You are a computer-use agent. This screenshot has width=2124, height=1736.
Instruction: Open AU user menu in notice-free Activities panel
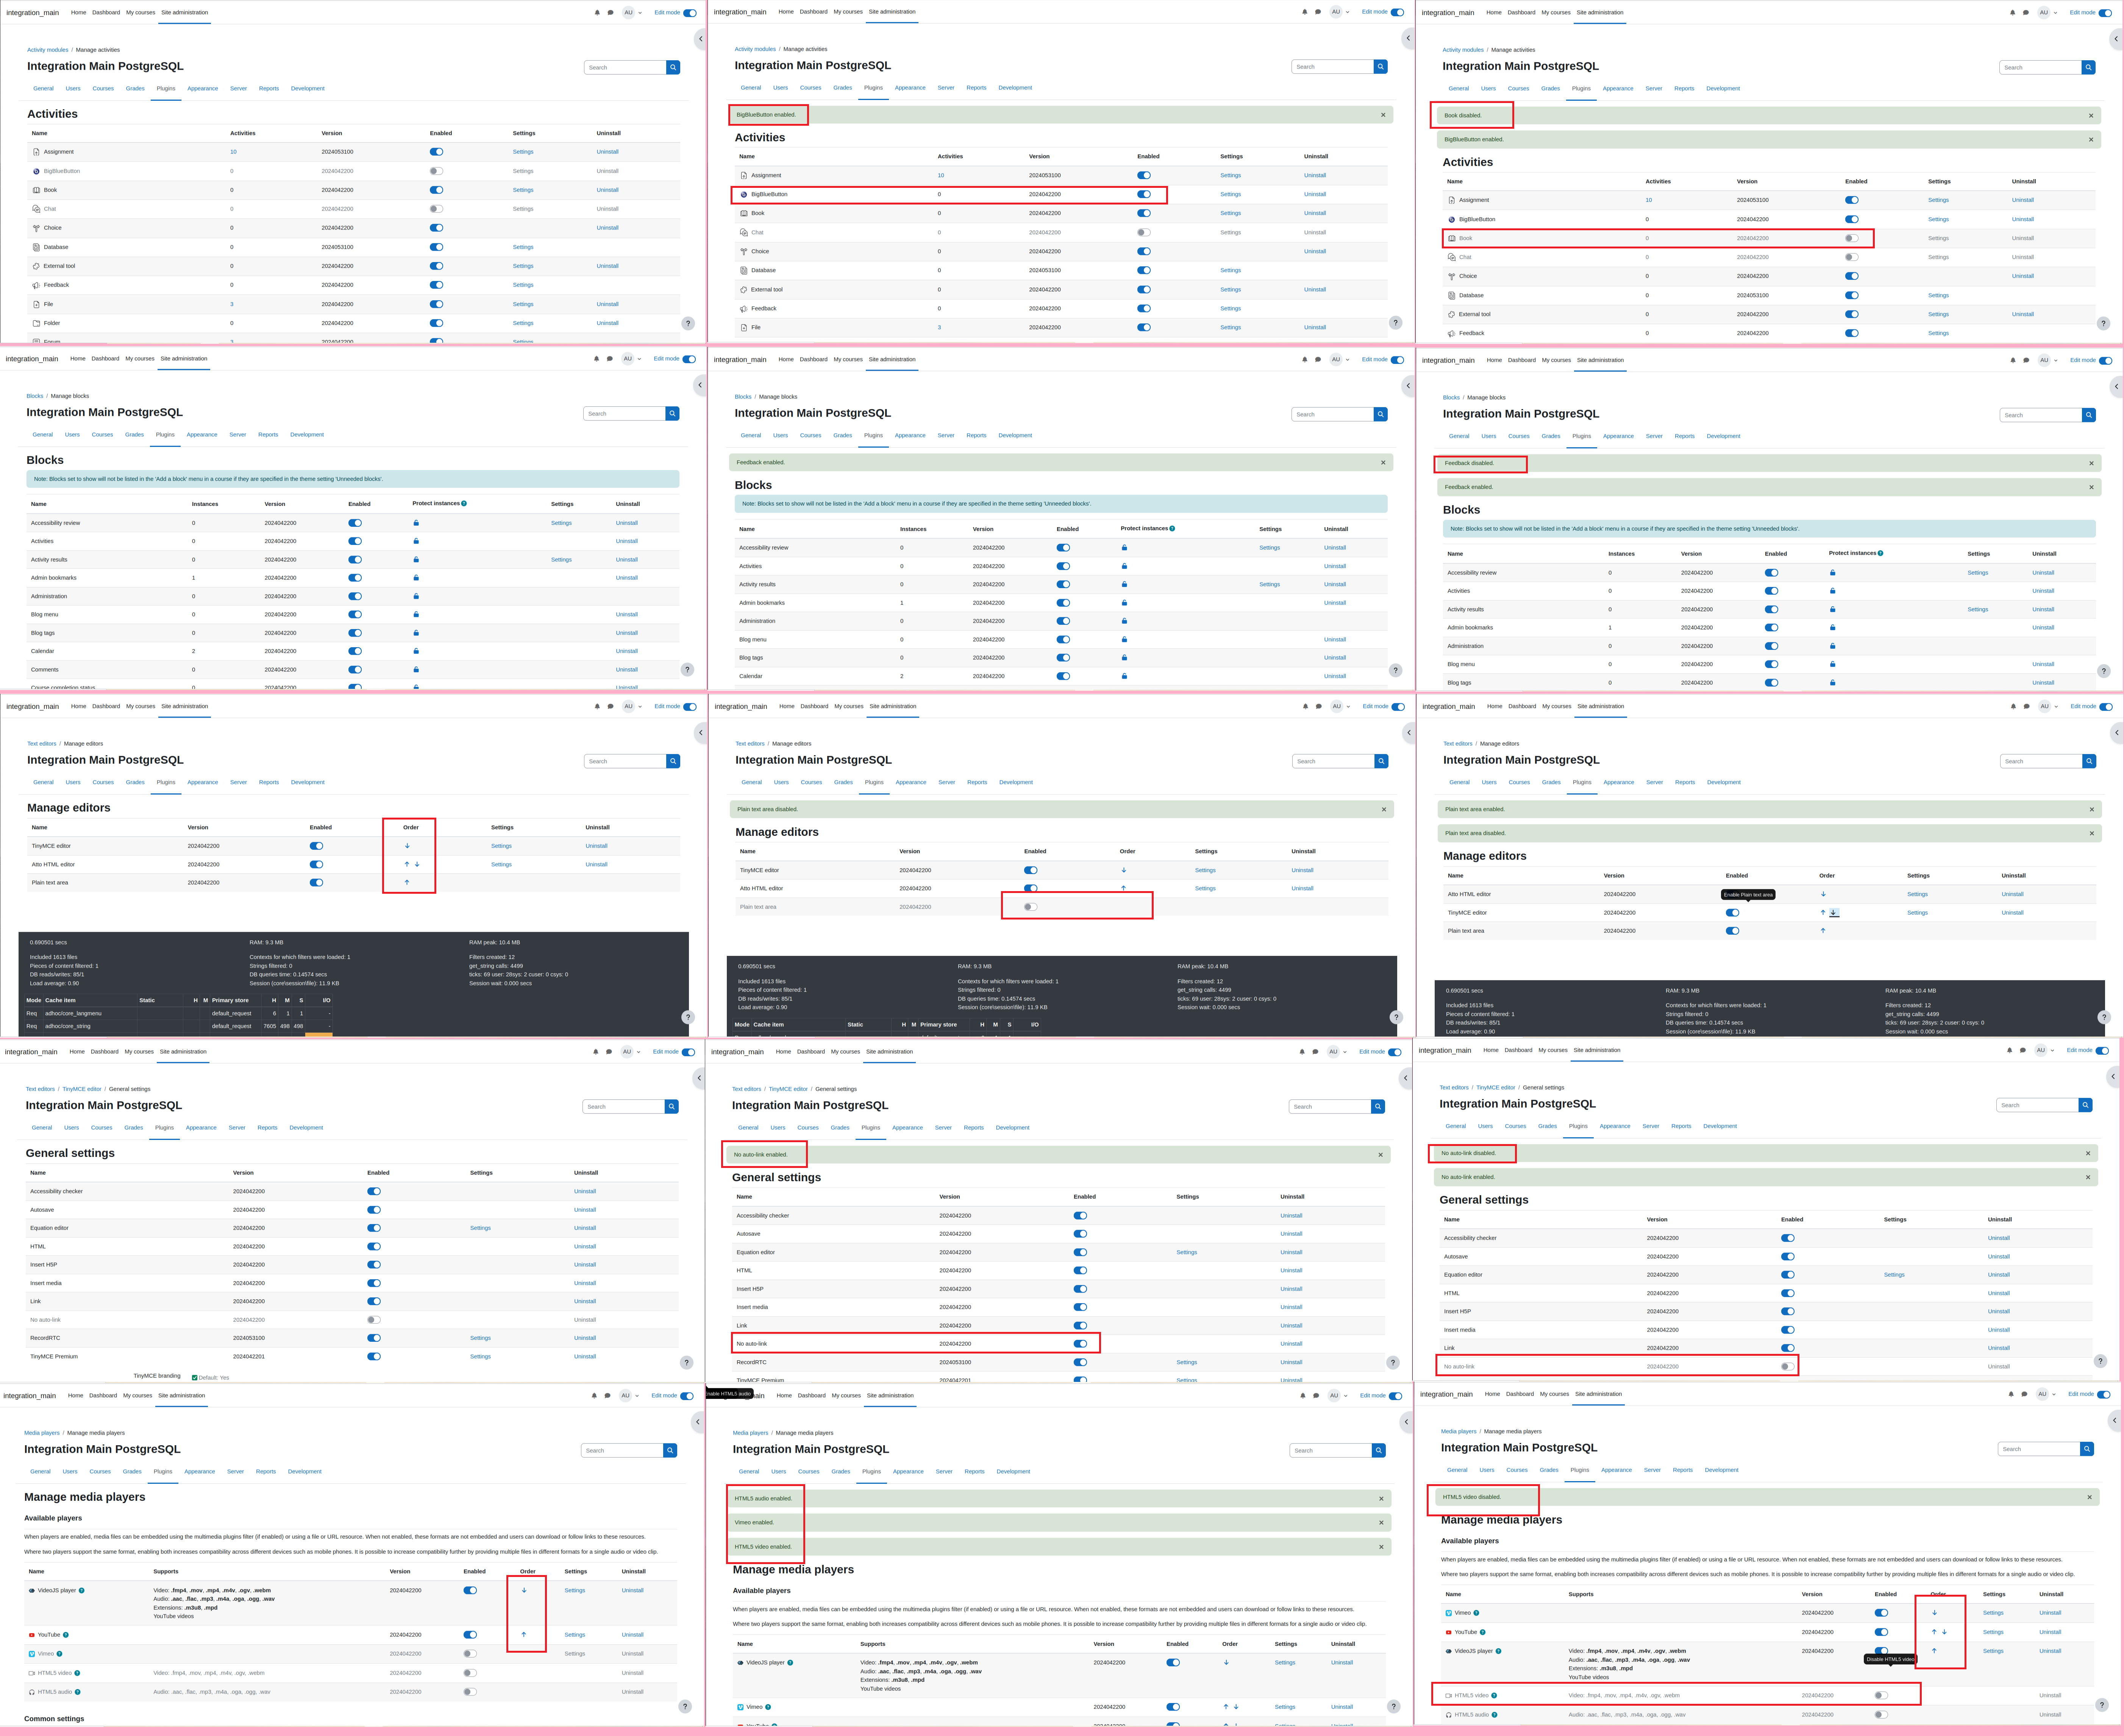coord(632,13)
